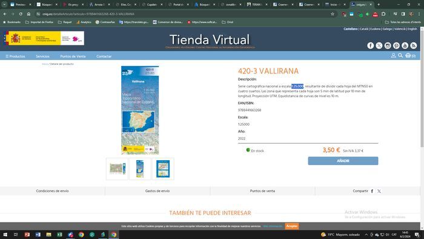This screenshot has width=424, height=239.
Task: Click the large Vallirana map cover image
Action: click(140, 110)
